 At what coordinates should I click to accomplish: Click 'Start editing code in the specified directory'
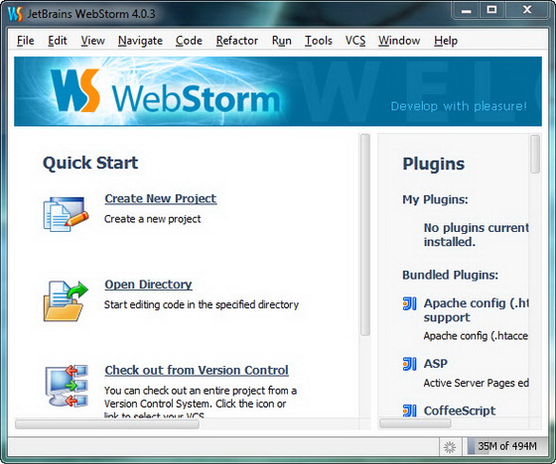pos(202,304)
